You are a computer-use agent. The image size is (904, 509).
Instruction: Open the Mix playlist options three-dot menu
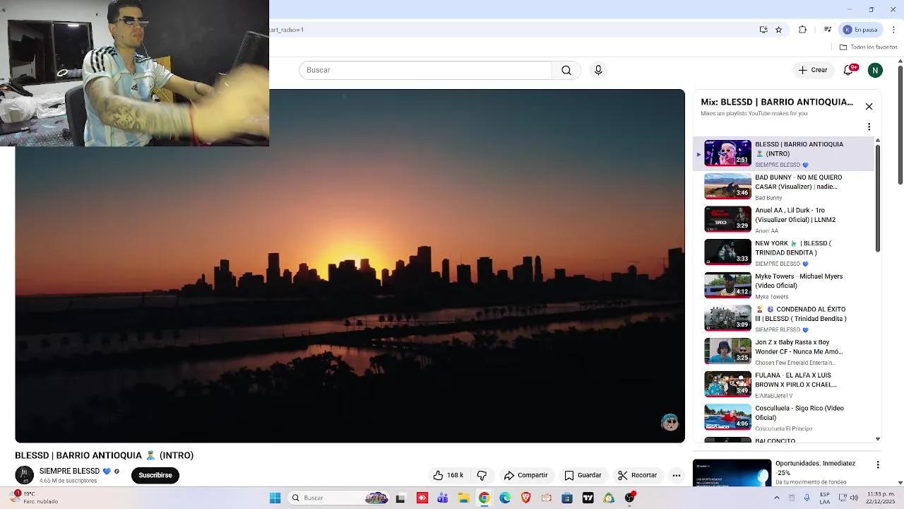pyautogui.click(x=868, y=126)
